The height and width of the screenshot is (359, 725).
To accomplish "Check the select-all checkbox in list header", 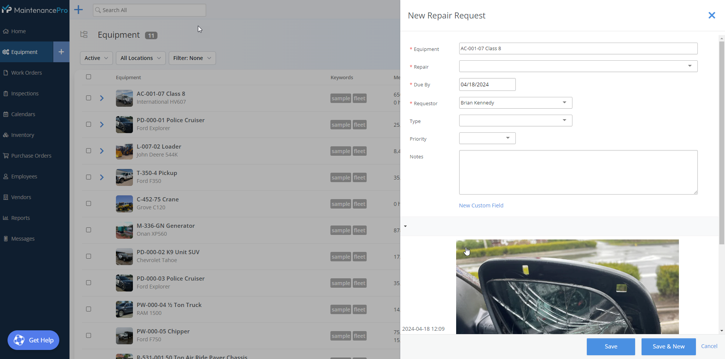I will tap(88, 77).
